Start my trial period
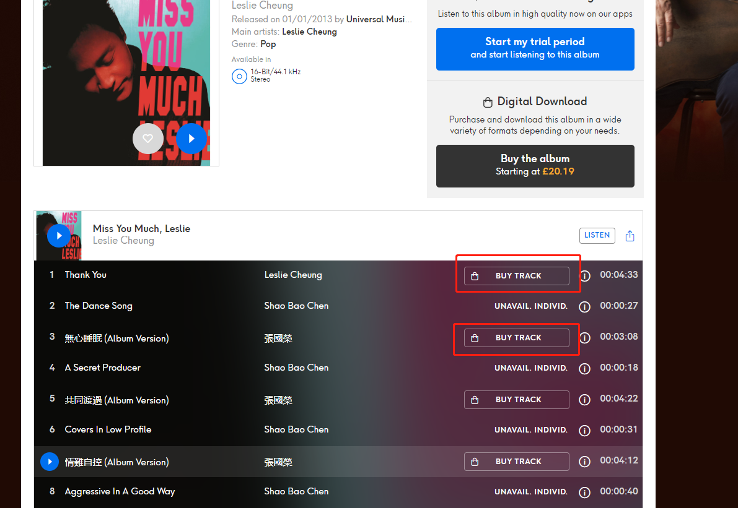The width and height of the screenshot is (738, 508). (535, 49)
